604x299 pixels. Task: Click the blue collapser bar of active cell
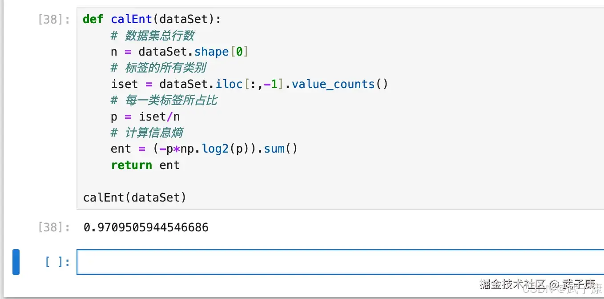click(16, 262)
